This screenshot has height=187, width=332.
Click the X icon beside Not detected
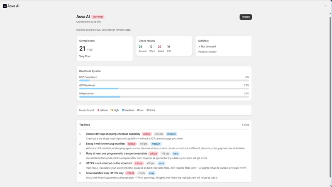coord(199,47)
